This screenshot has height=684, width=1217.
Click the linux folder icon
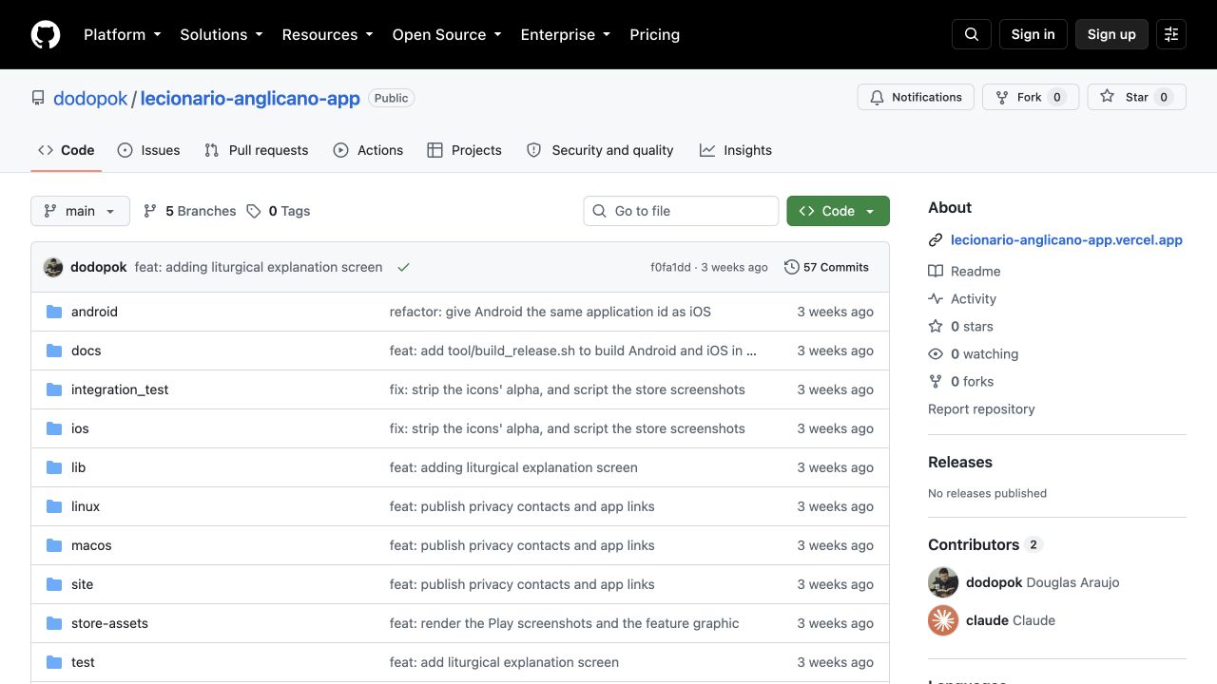tap(54, 506)
